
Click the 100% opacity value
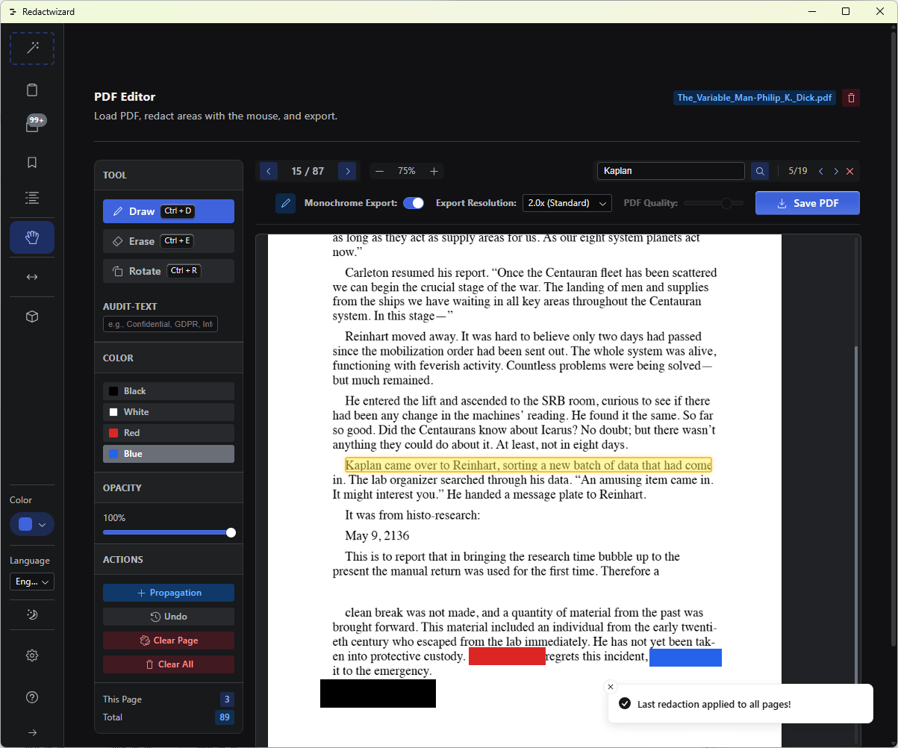click(114, 517)
